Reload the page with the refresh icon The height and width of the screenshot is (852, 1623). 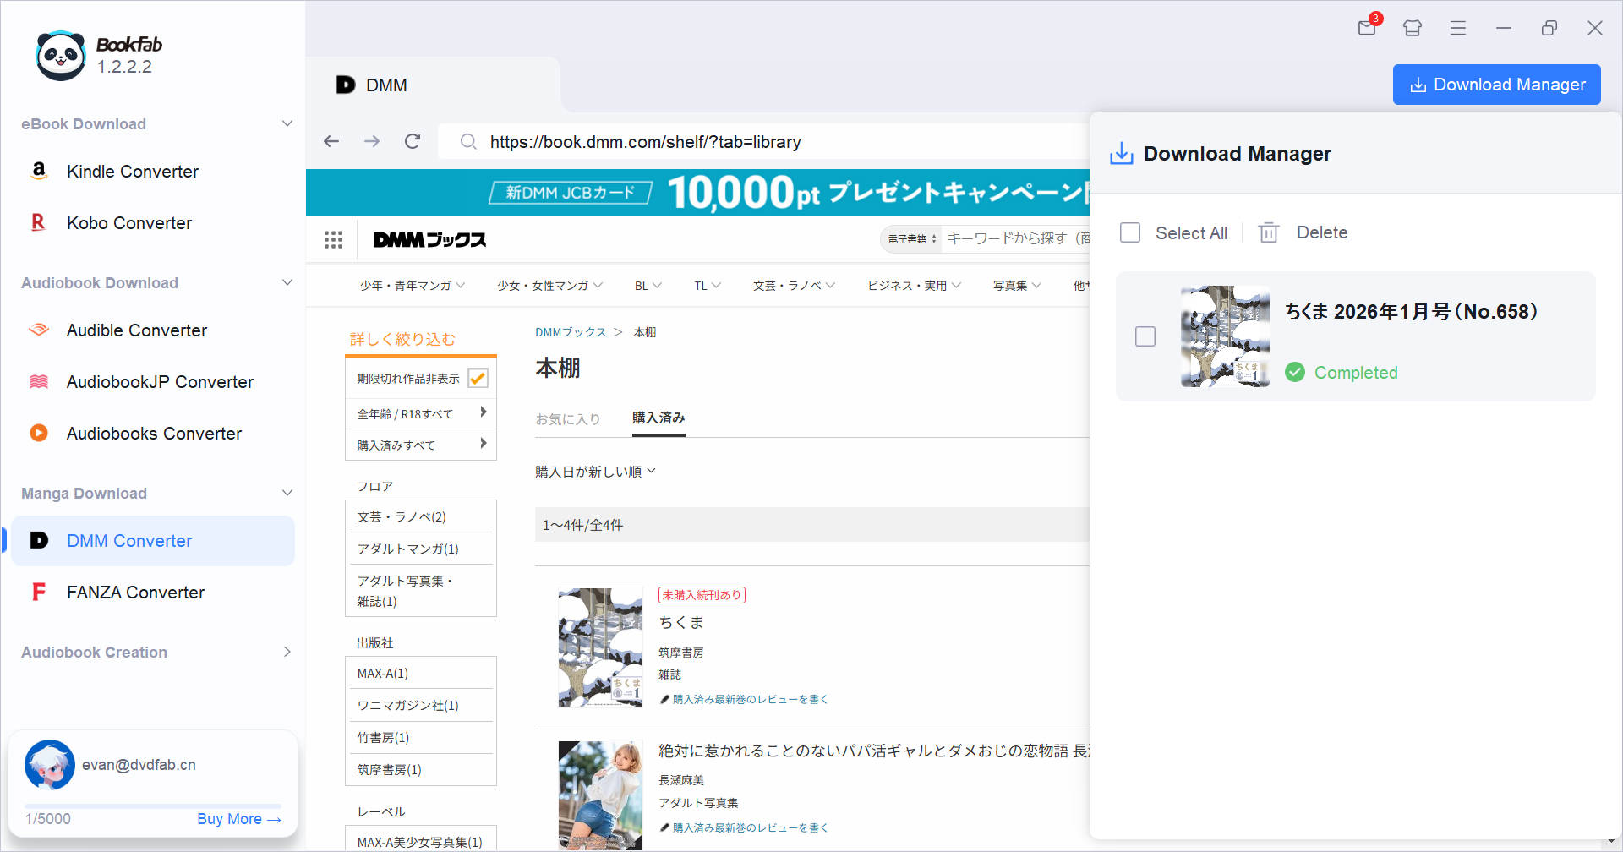[413, 141]
